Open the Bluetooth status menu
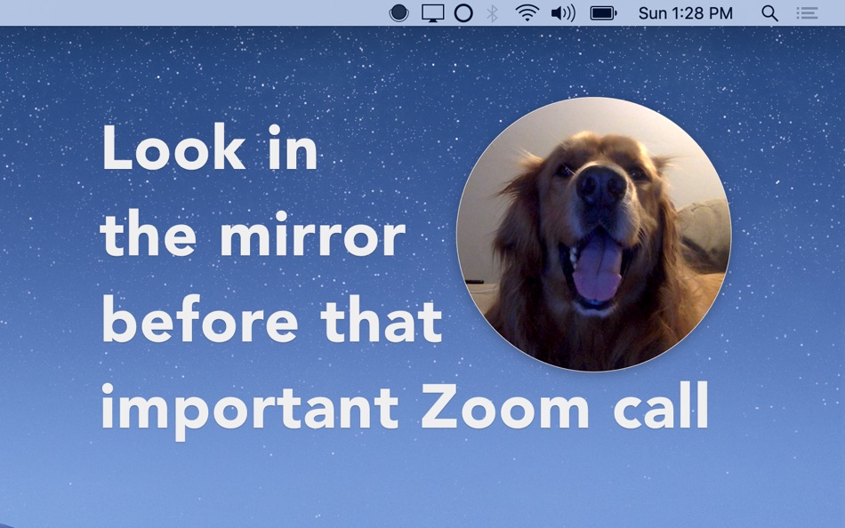Image resolution: width=845 pixels, height=528 pixels. tap(492, 13)
